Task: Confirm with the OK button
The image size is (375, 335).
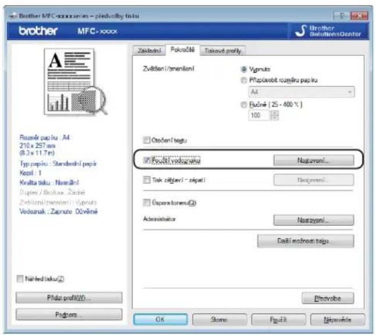Action: 160,319
